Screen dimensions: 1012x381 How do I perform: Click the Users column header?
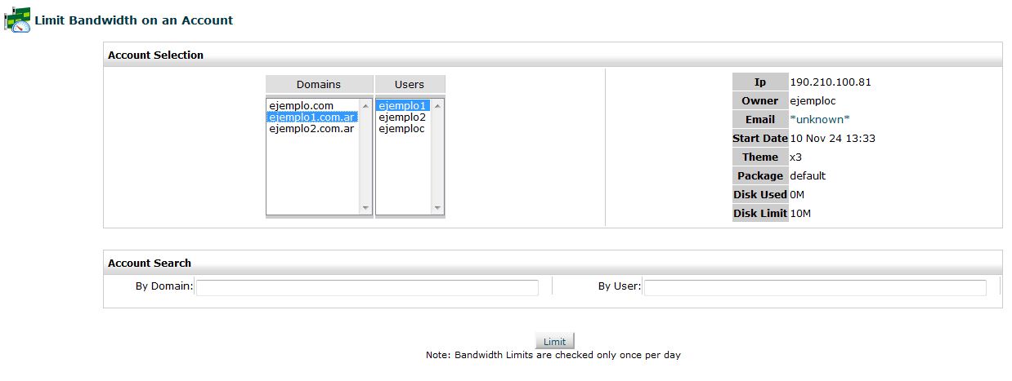410,84
